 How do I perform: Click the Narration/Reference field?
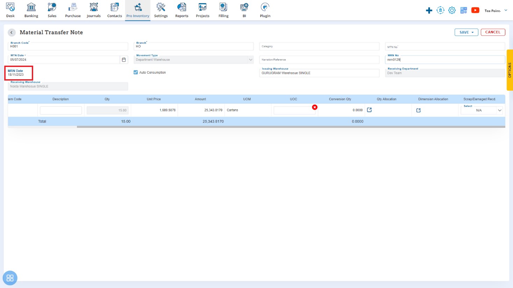click(x=319, y=60)
